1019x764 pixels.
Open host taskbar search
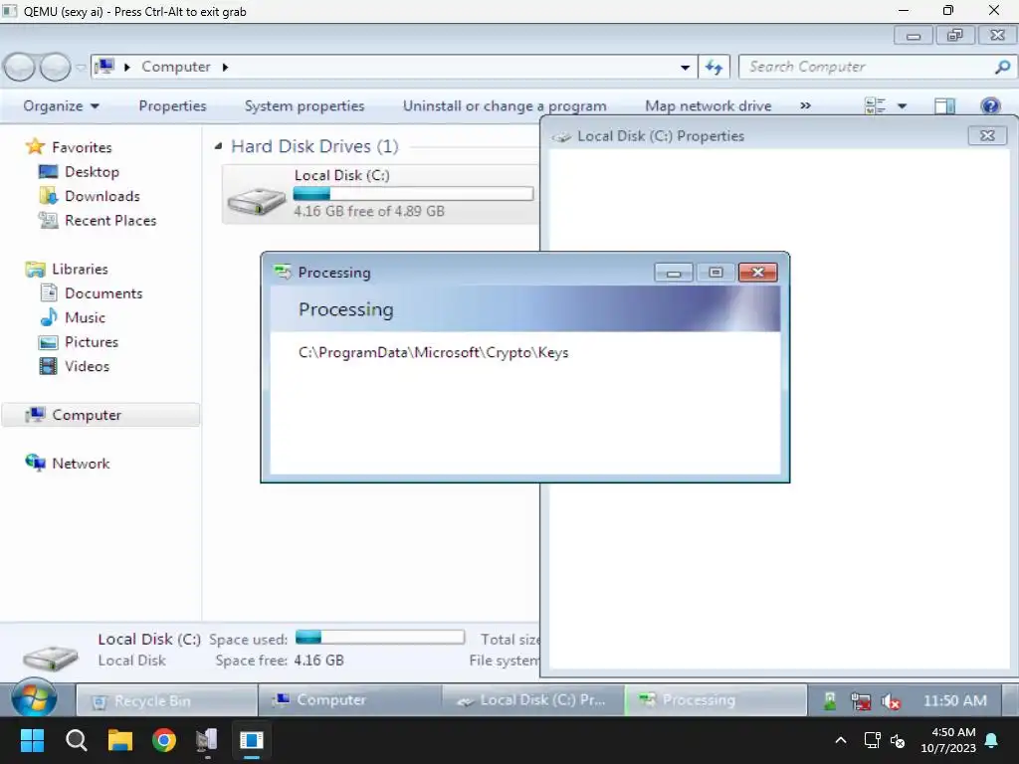76,740
